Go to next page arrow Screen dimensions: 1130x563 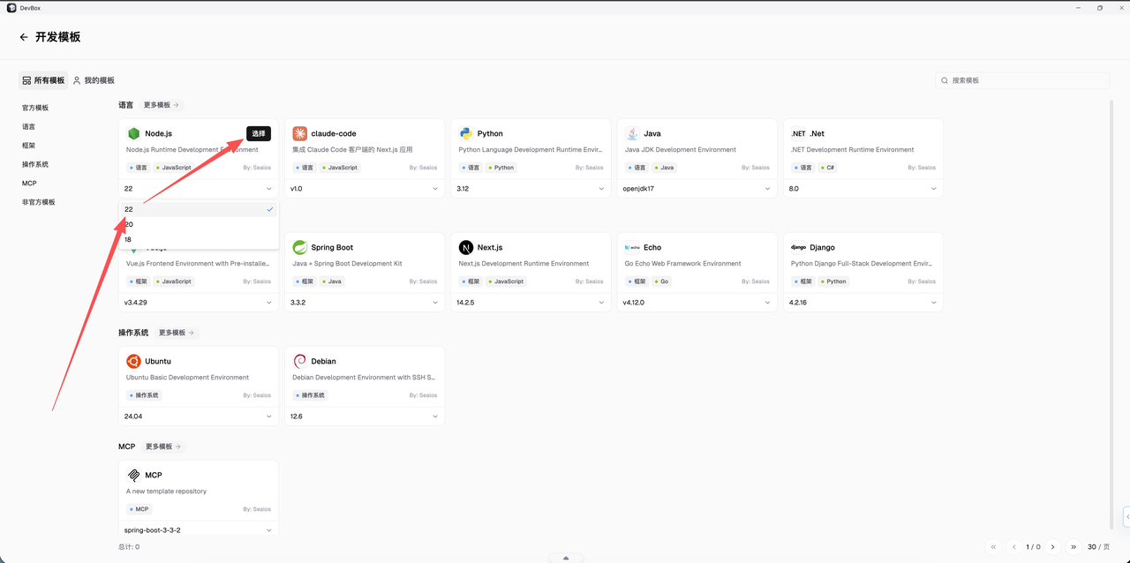(x=1052, y=547)
